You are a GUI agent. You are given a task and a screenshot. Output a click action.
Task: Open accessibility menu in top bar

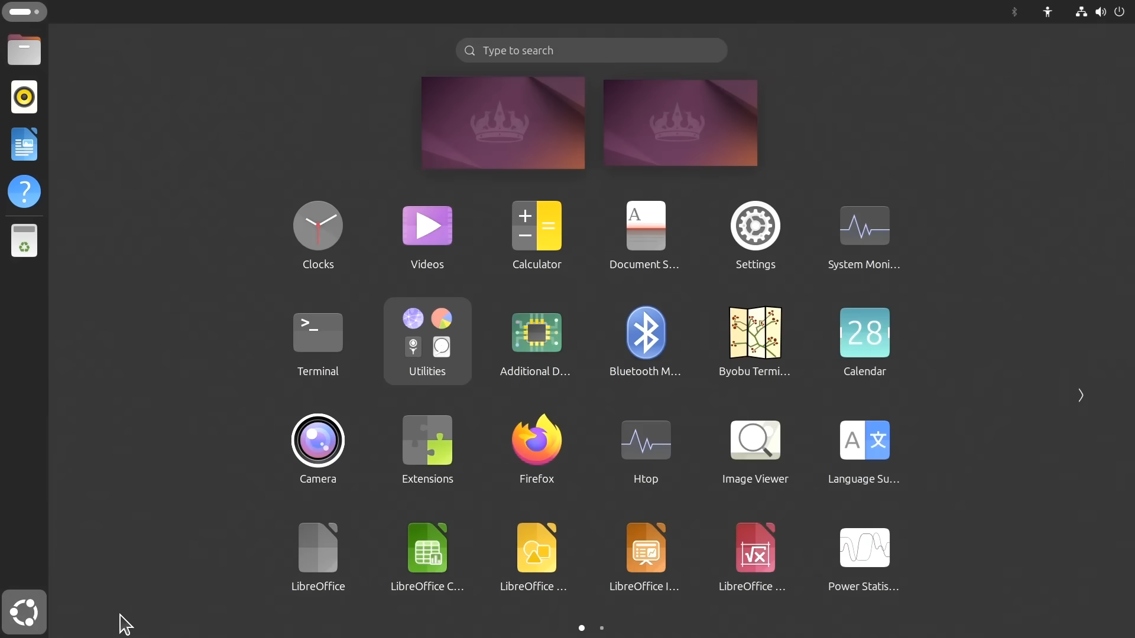[x=1048, y=12]
